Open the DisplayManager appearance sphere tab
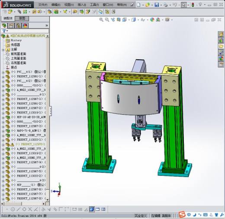Screen dimensions: 225x219 tap(25, 26)
